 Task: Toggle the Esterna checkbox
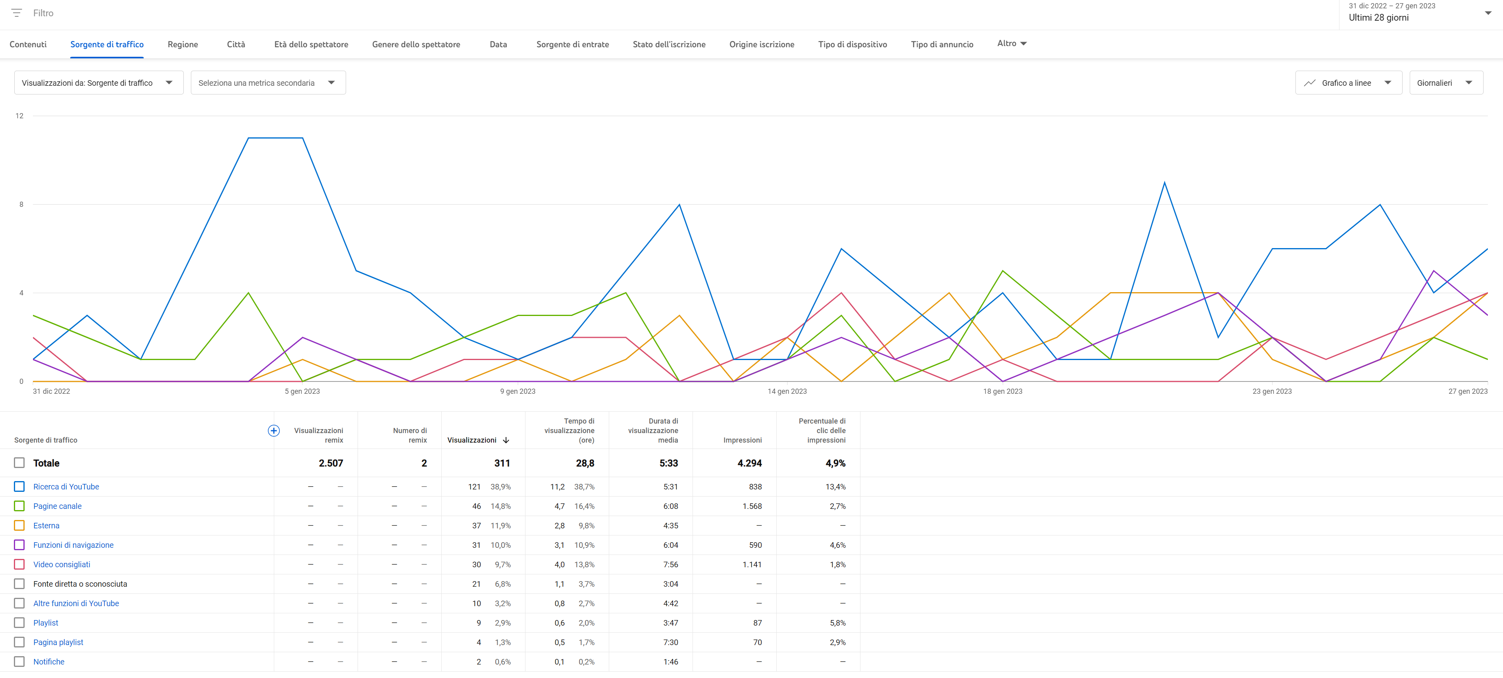tap(19, 526)
